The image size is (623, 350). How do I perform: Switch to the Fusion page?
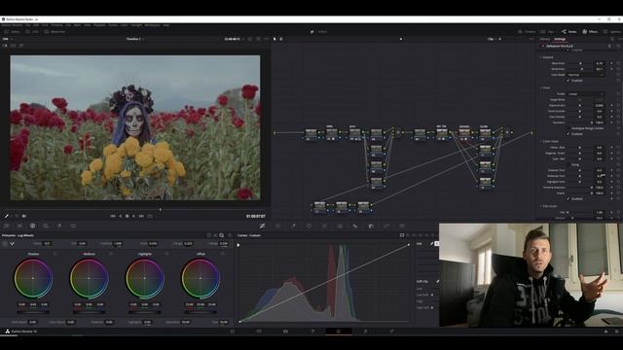coord(312,331)
